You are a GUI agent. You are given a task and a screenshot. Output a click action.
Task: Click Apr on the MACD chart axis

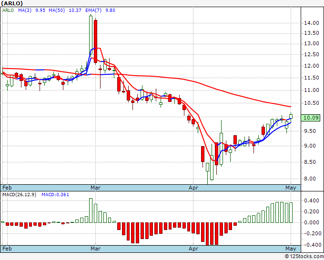tap(193, 249)
